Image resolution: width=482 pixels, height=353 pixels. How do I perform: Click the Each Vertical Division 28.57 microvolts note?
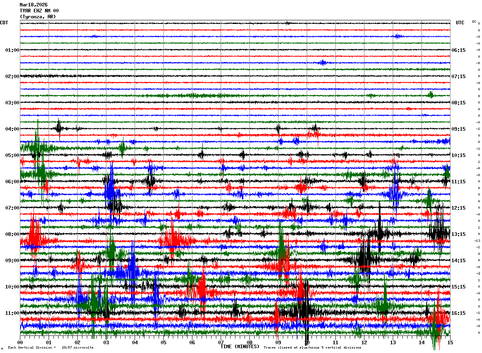pos(51,348)
